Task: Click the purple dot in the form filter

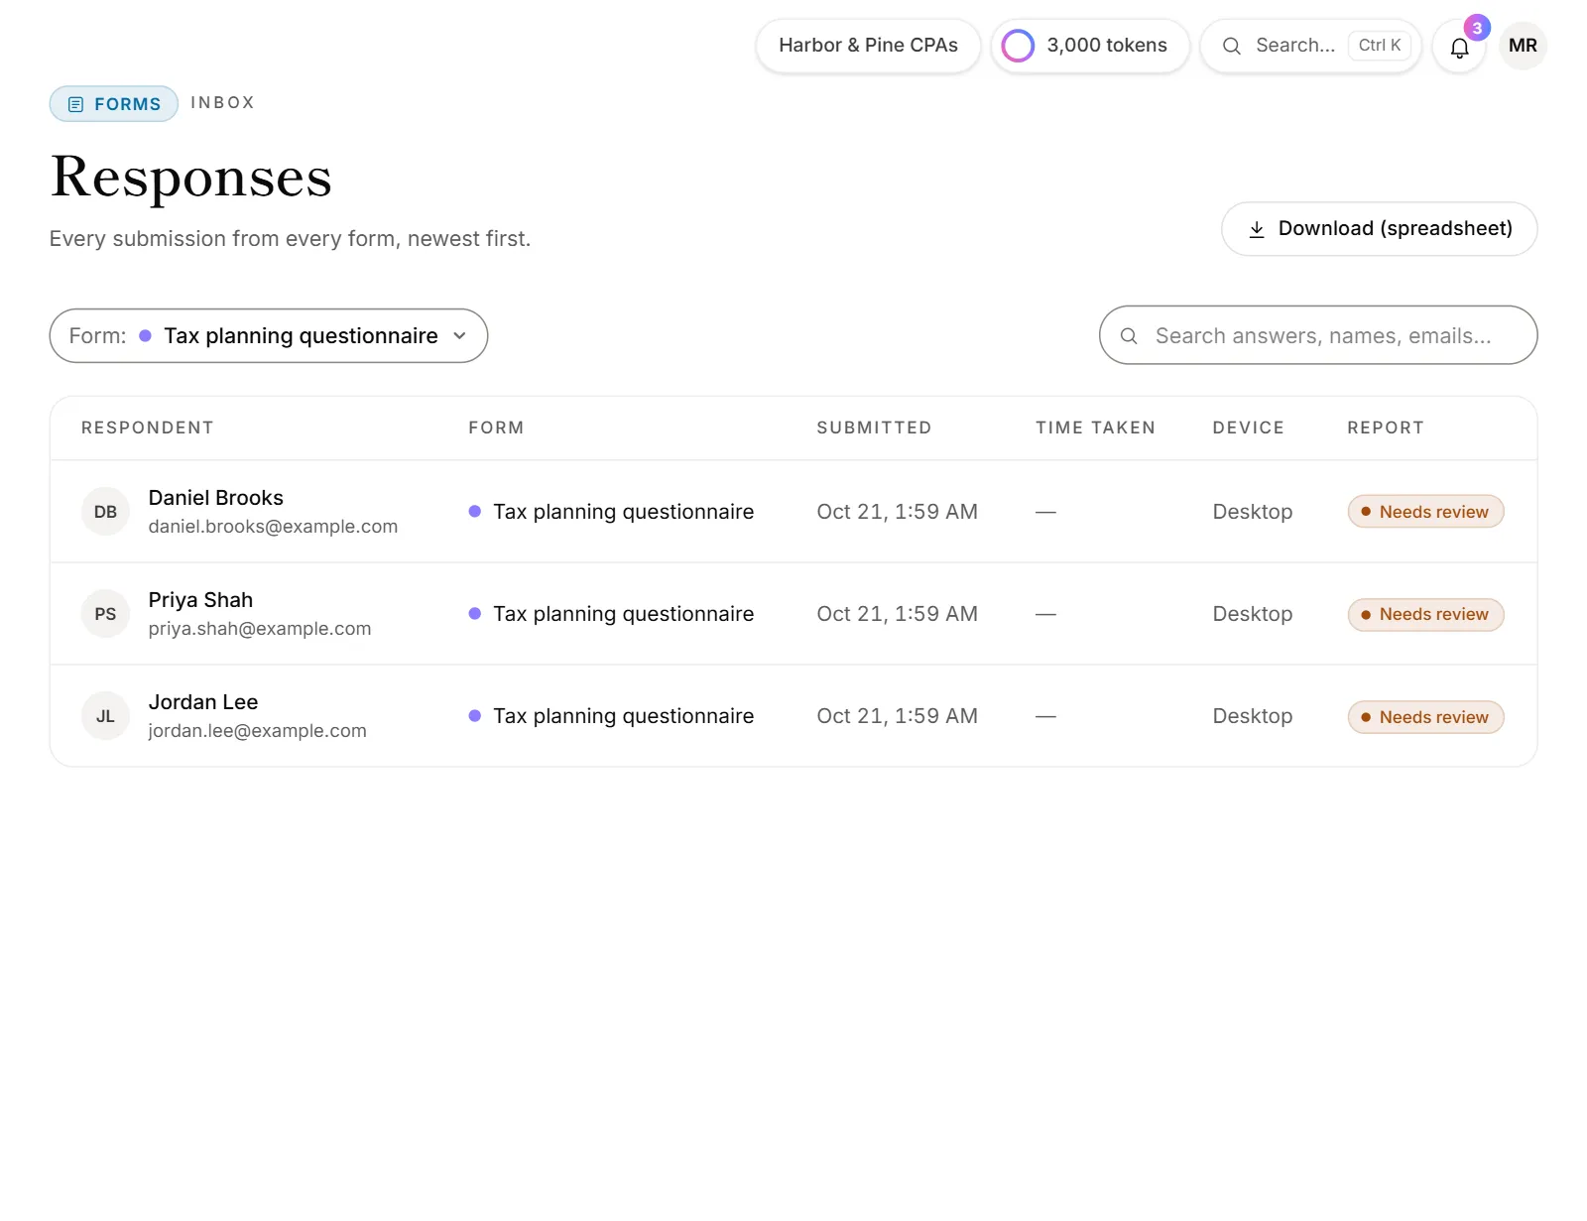Action: tap(145, 336)
